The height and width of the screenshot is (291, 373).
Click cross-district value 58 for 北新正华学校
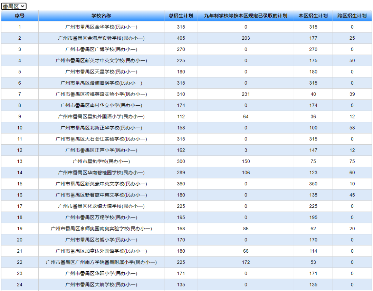click(x=352, y=128)
